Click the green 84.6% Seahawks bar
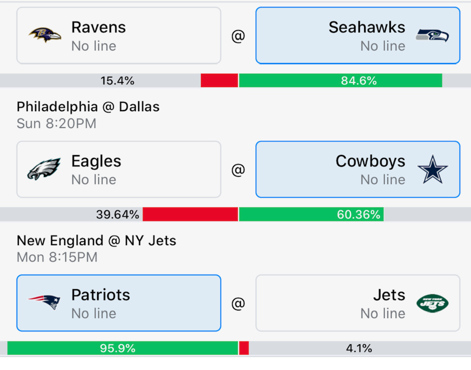This screenshot has width=471, height=370. coord(341,81)
